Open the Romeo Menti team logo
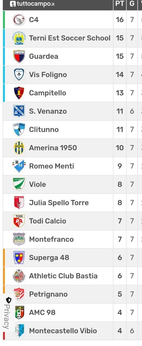Screen dimensions: 142x346 (19, 166)
